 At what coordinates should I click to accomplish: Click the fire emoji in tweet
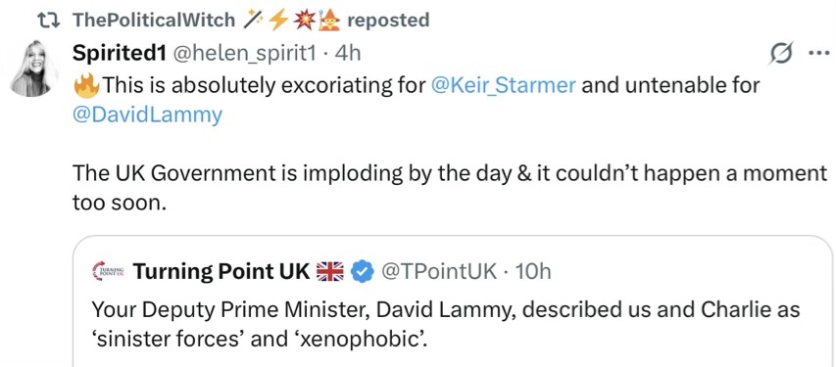pyautogui.click(x=86, y=85)
